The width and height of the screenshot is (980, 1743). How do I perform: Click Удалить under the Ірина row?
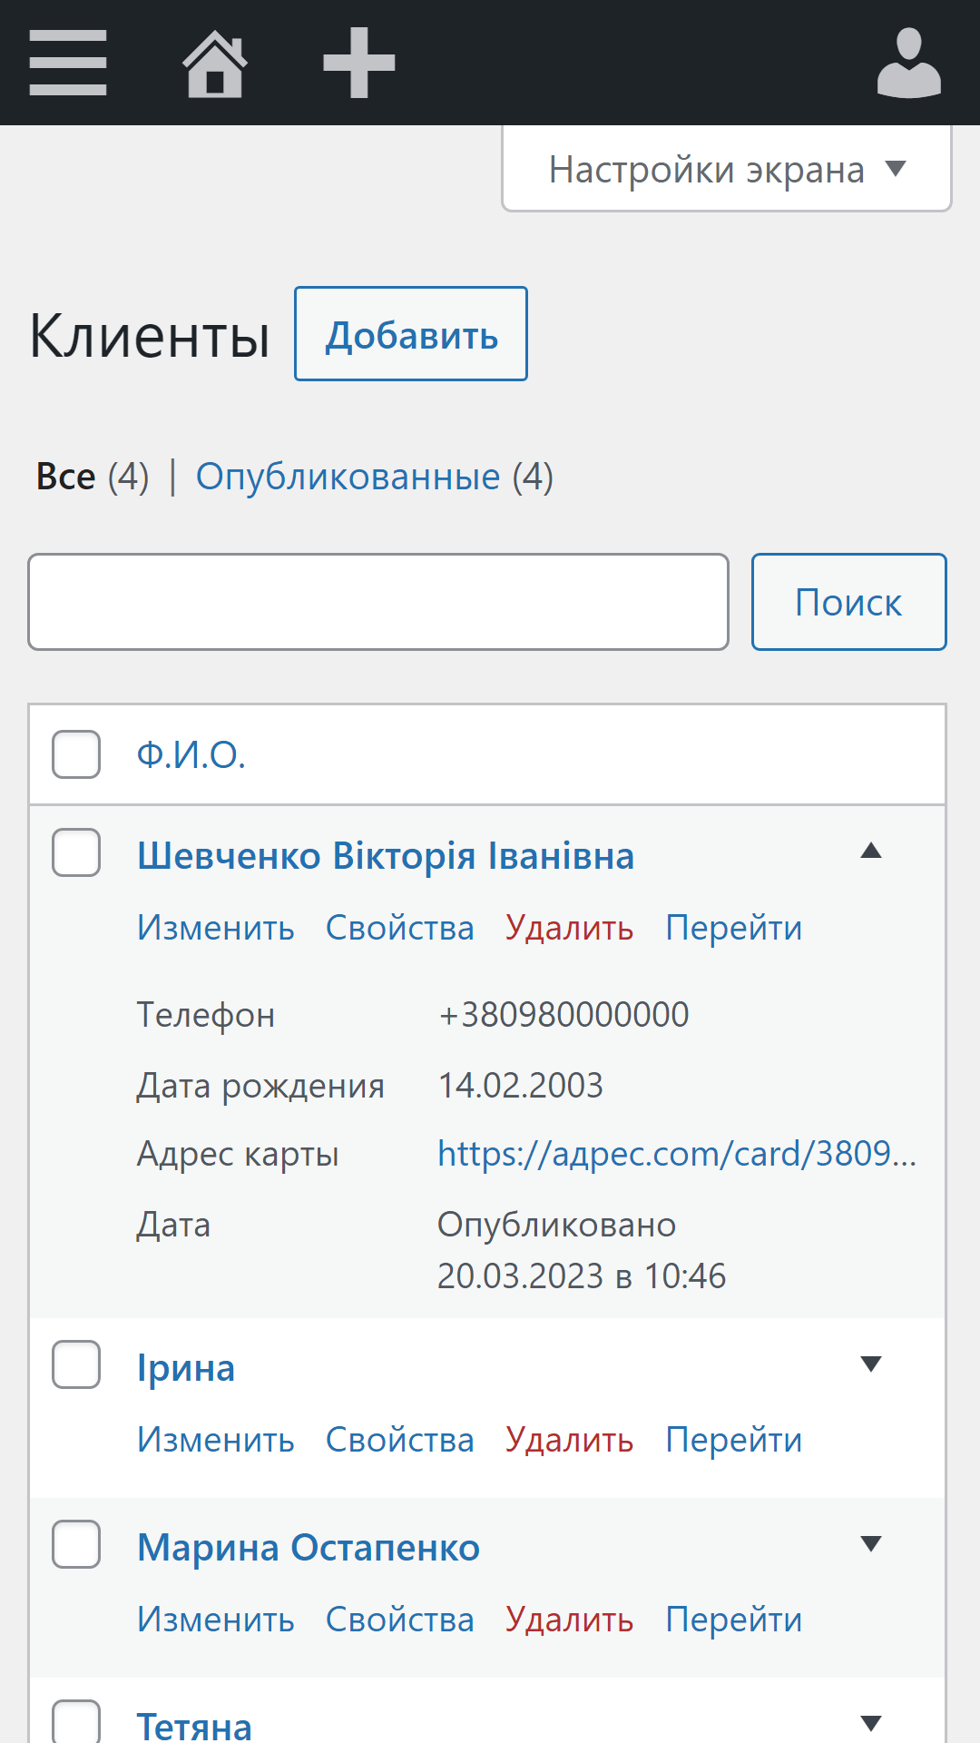click(569, 1441)
